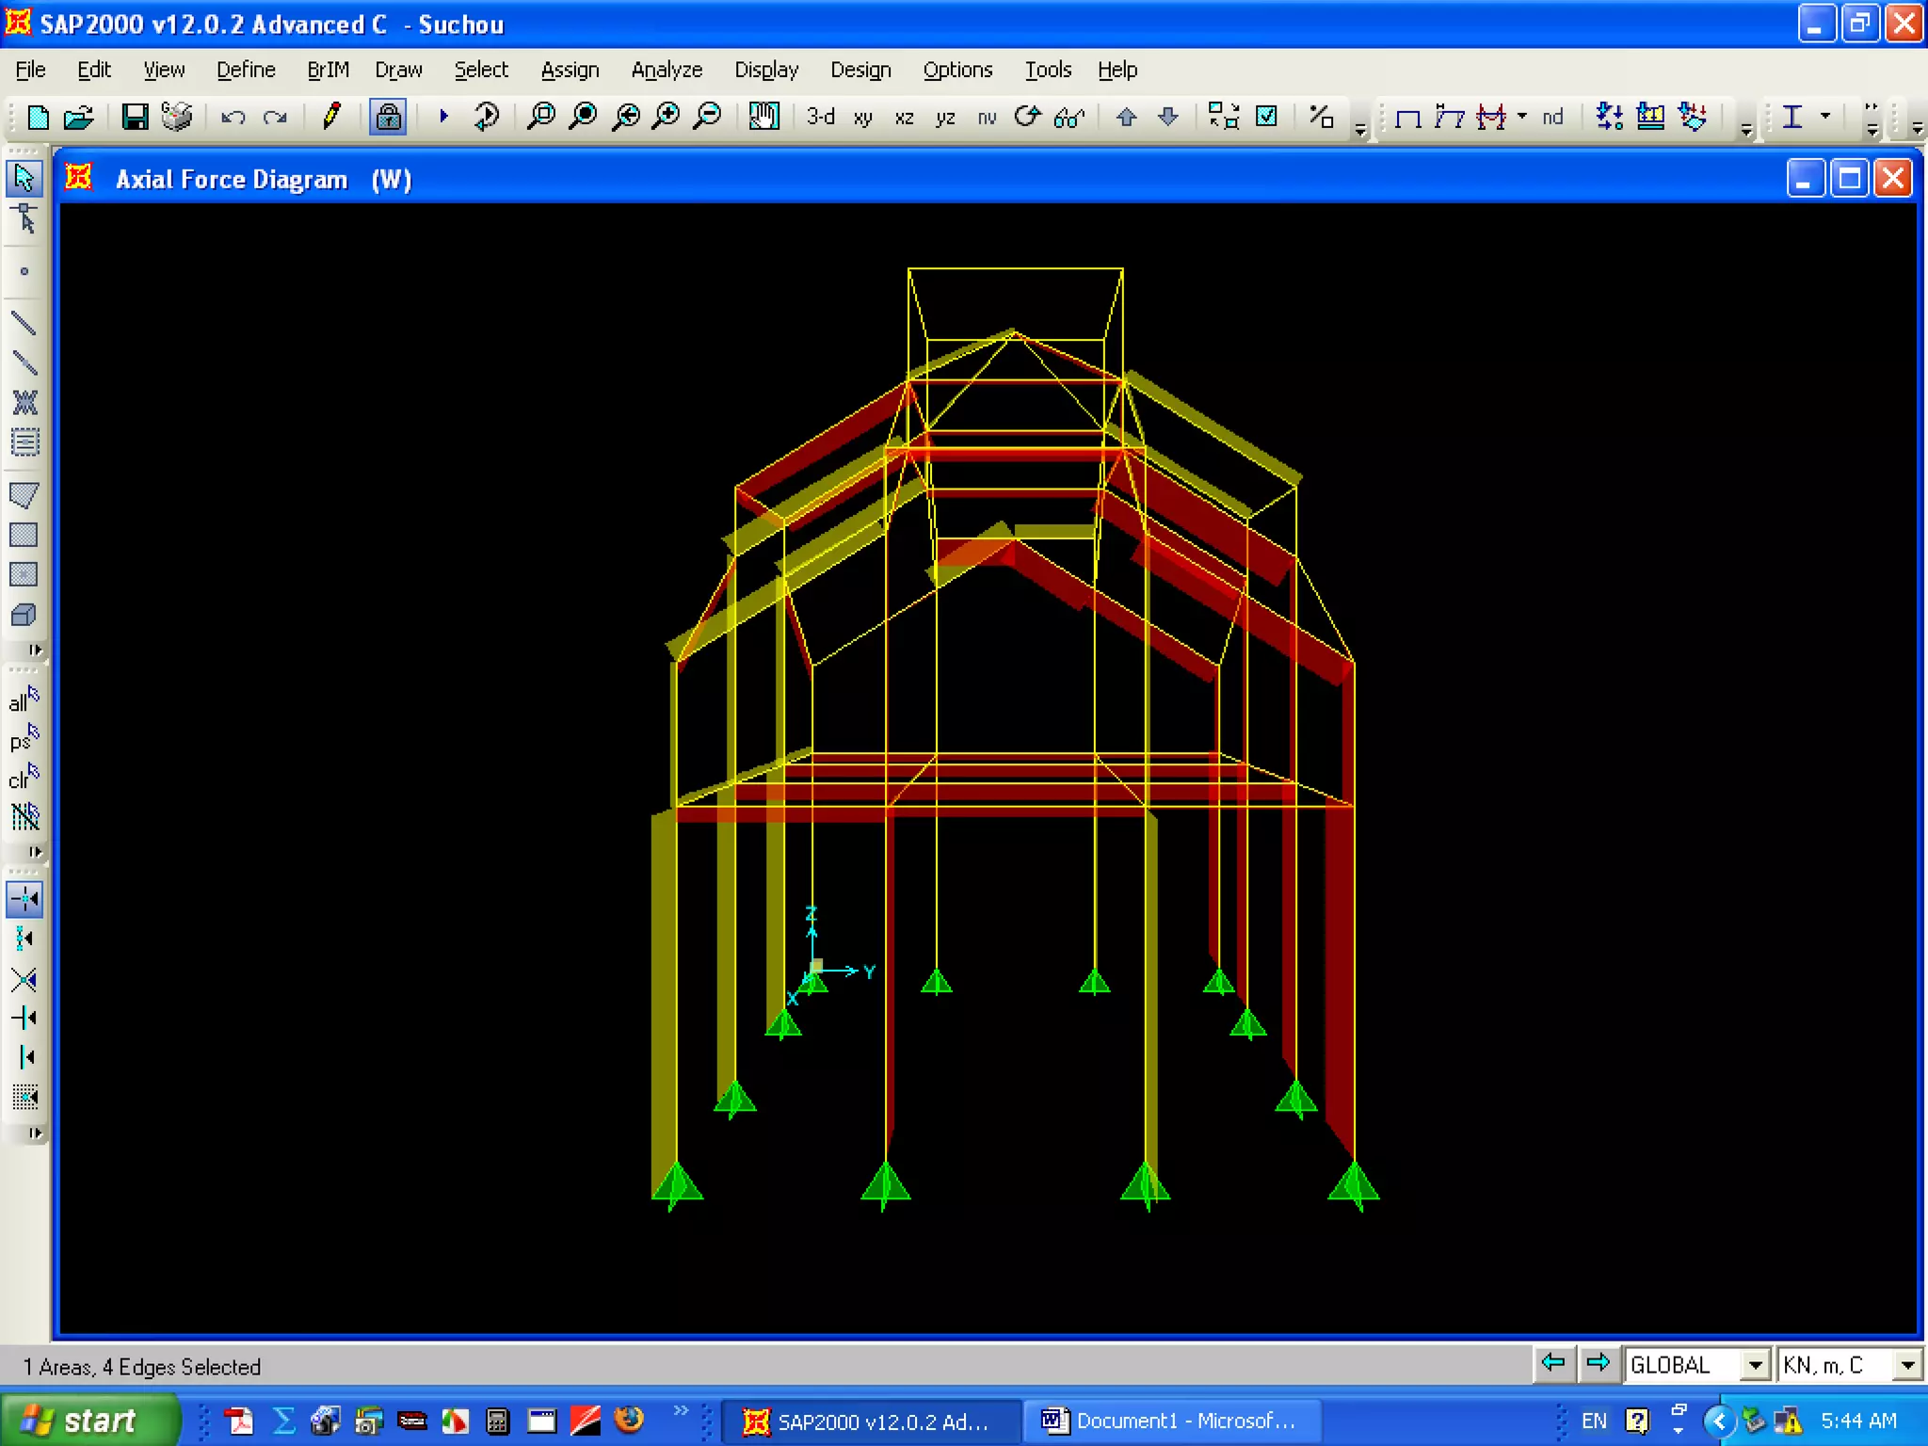Viewport: 1928px width, 1446px height.
Task: Switch to the 3-d view
Action: click(820, 117)
